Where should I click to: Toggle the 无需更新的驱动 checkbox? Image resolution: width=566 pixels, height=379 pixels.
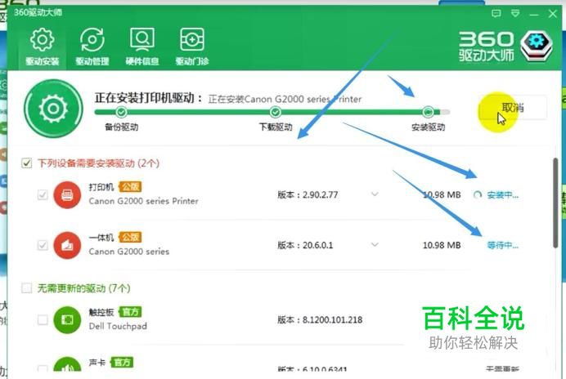tap(27, 288)
